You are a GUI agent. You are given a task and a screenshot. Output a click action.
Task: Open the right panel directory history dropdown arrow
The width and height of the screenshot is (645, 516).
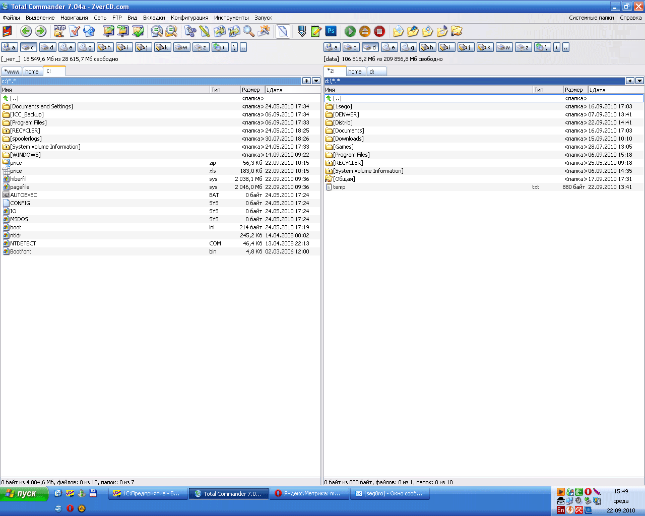(x=639, y=81)
